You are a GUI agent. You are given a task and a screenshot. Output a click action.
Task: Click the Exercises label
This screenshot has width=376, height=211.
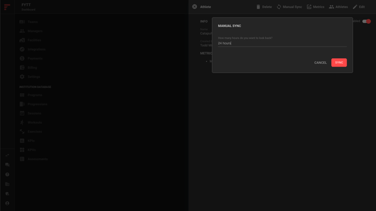[34, 131]
